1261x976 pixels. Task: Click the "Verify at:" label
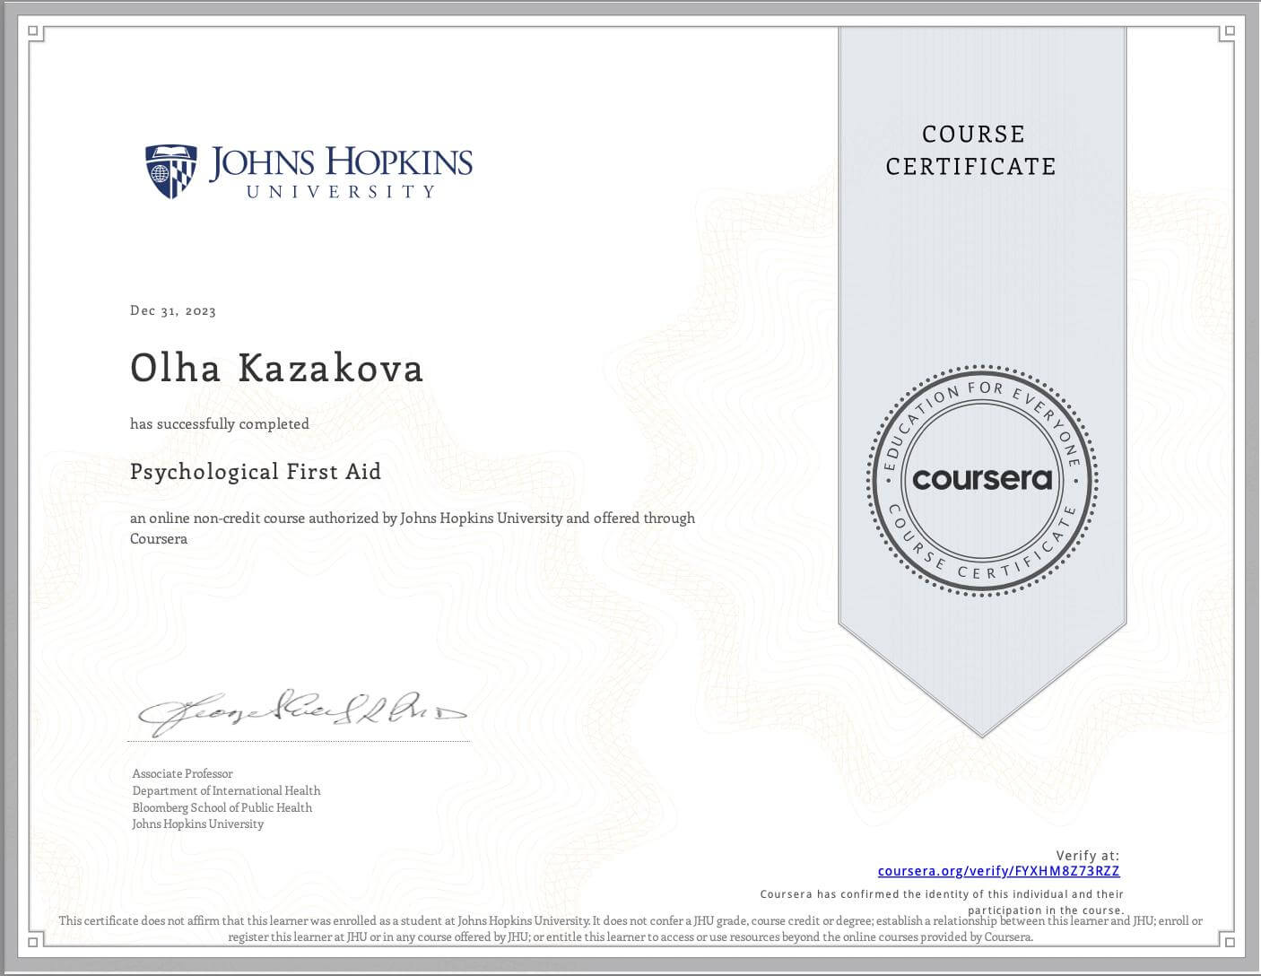pos(1087,856)
